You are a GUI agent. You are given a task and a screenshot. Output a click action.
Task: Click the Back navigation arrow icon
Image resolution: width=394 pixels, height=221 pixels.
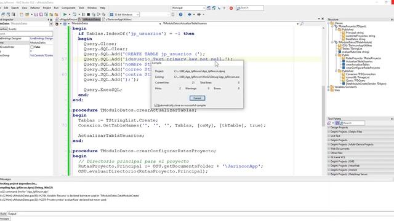[x=189, y=15]
